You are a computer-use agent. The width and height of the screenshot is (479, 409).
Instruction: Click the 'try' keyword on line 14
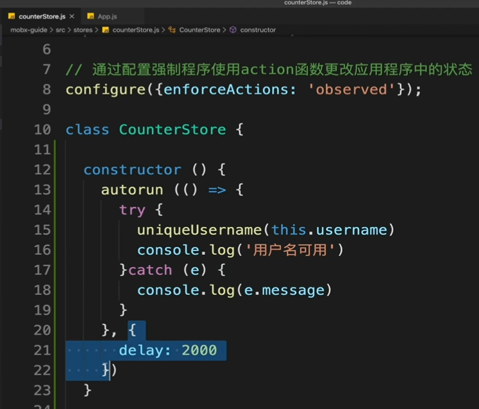(x=132, y=210)
